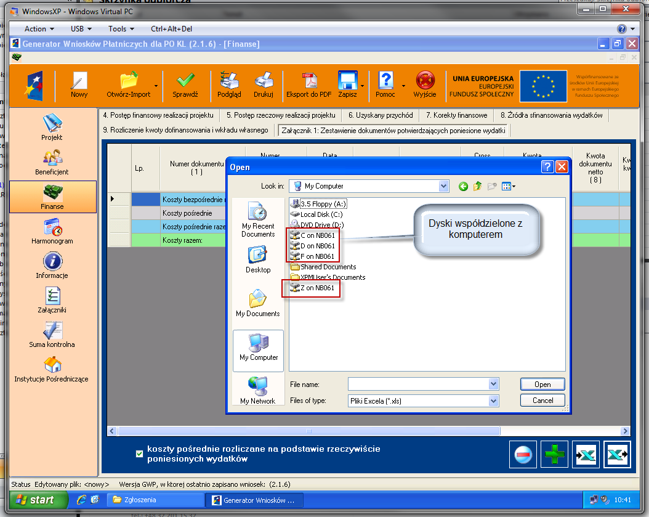
Task: Click the Excel export arrow button
Action: (617, 454)
